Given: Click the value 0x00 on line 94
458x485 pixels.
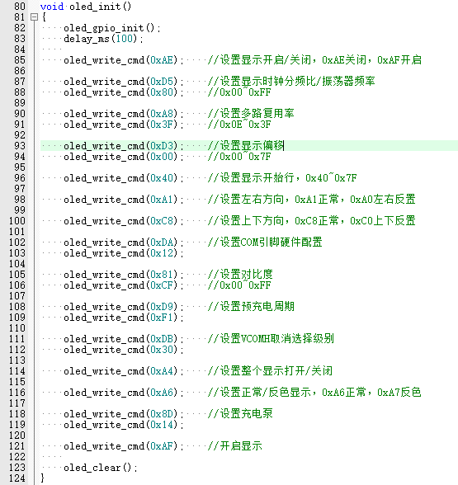Looking at the screenshot, I should [x=162, y=157].
